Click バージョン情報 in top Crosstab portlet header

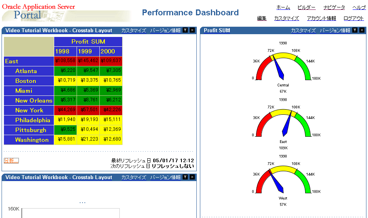[x=165, y=31]
